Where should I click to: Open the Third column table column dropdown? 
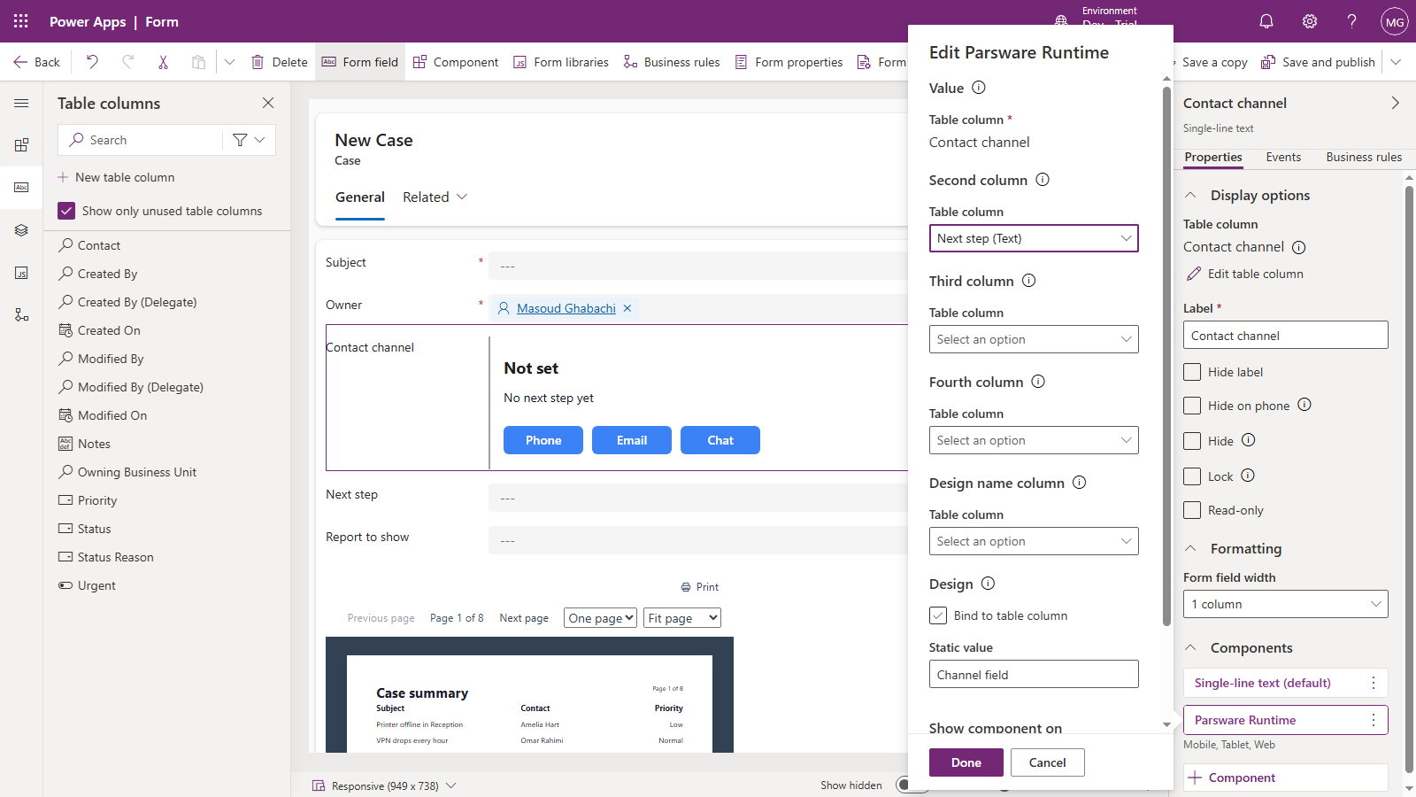coord(1034,339)
